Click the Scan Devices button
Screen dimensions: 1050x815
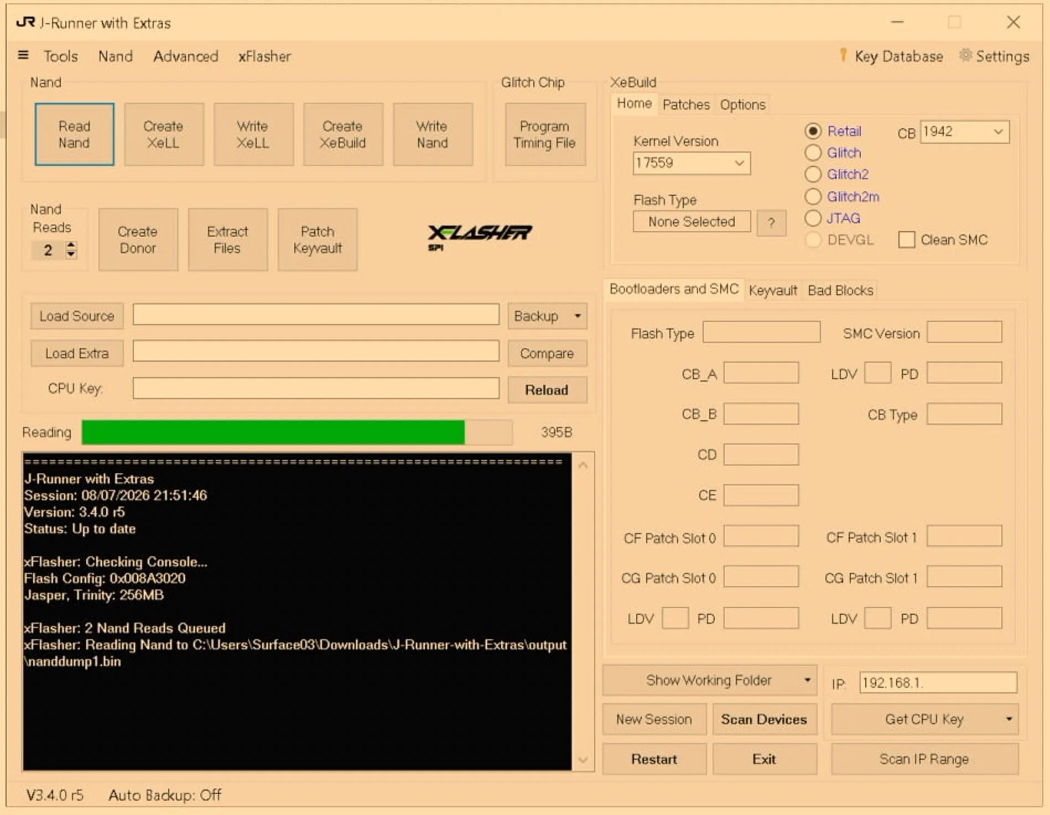click(x=764, y=719)
